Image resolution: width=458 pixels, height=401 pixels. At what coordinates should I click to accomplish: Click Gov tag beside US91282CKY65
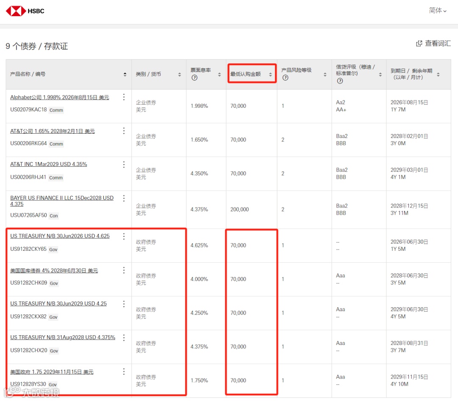tap(53, 250)
